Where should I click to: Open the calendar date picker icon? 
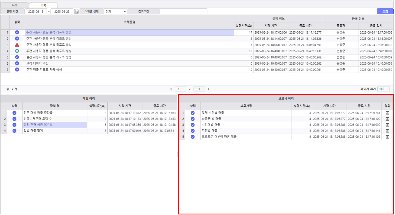[77, 11]
